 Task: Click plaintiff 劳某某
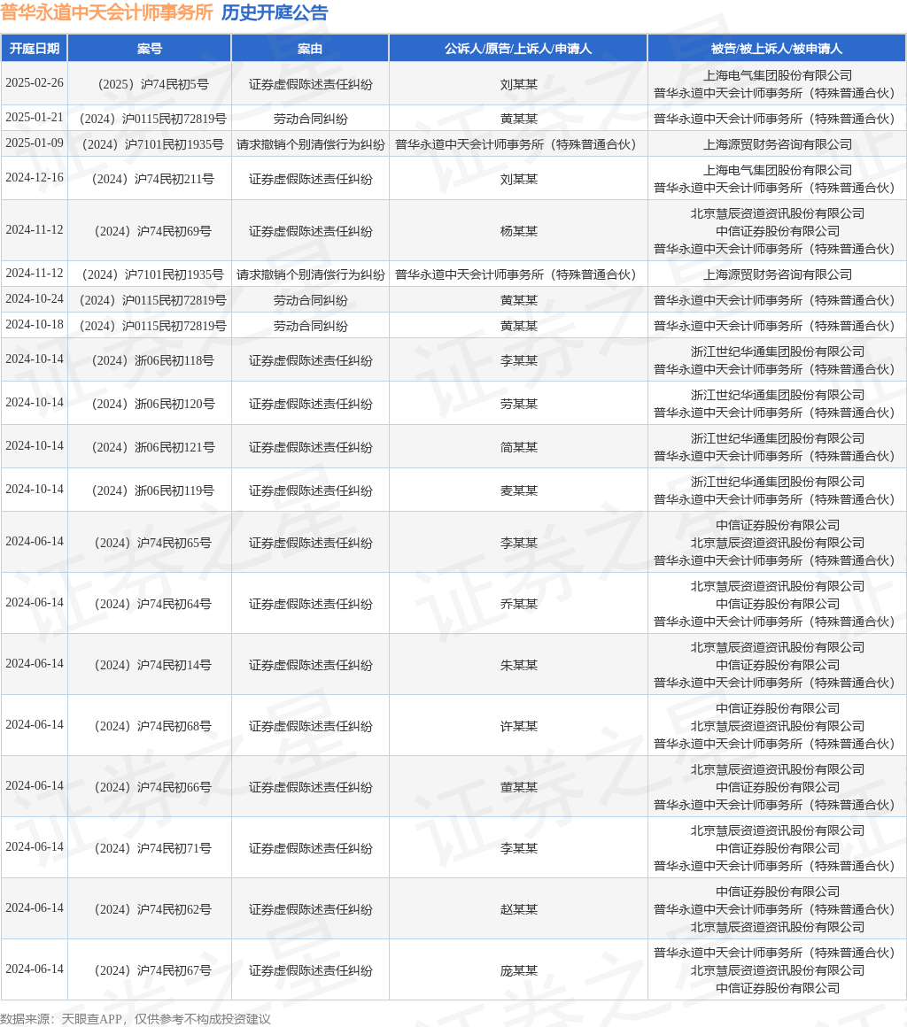click(518, 404)
